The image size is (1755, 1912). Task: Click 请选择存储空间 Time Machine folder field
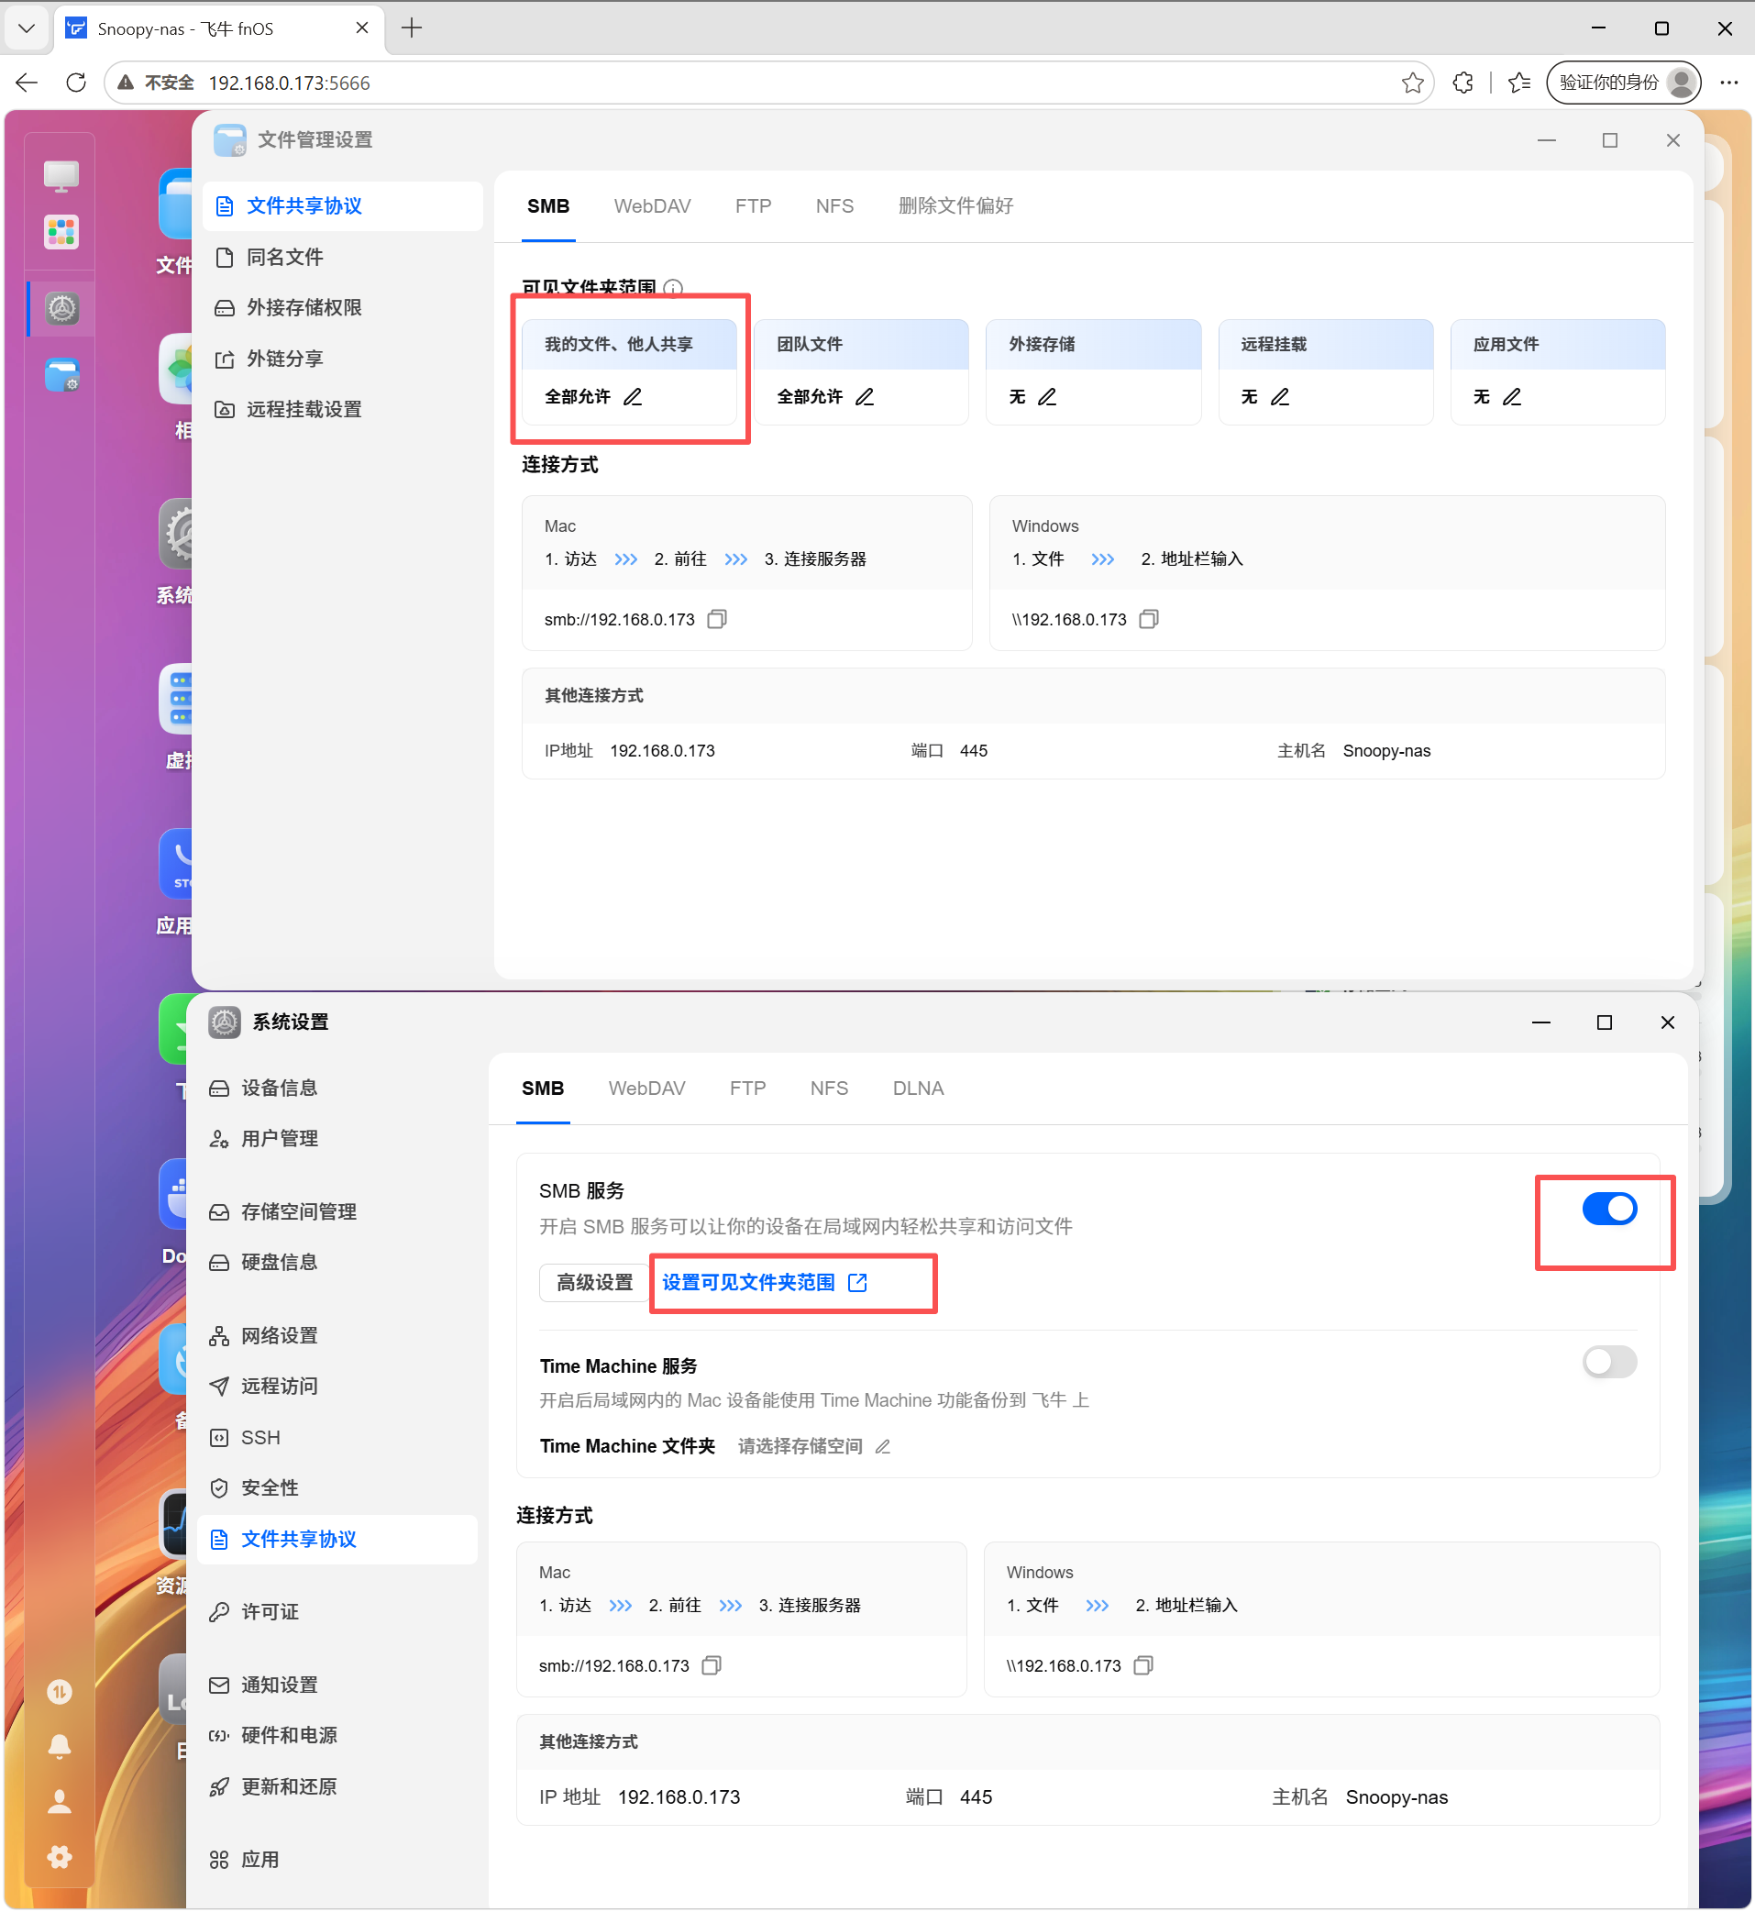tap(800, 1446)
